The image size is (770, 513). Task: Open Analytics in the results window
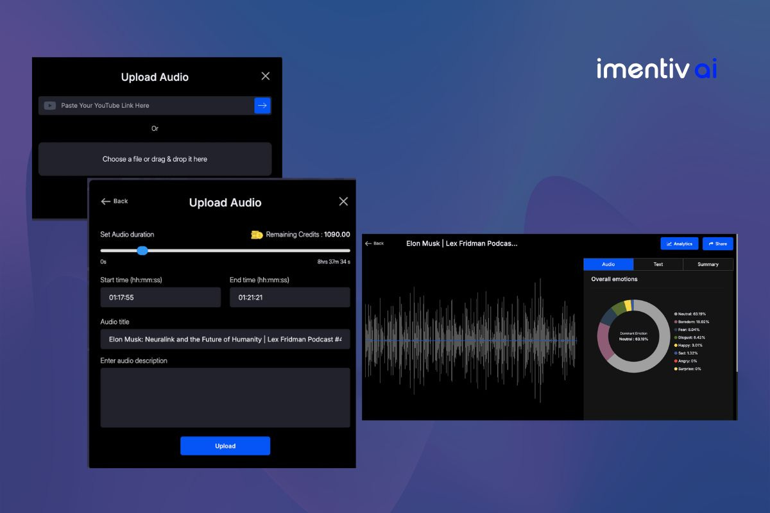point(680,244)
